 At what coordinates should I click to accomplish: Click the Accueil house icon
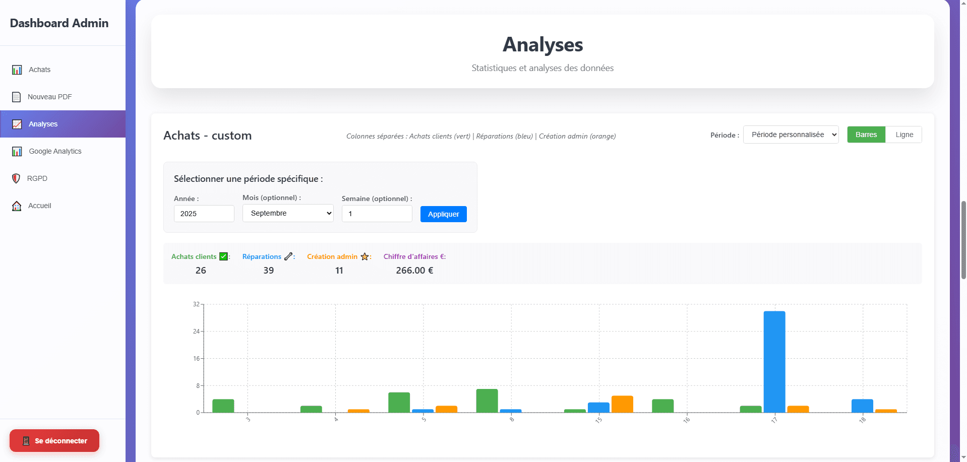pyautogui.click(x=17, y=206)
